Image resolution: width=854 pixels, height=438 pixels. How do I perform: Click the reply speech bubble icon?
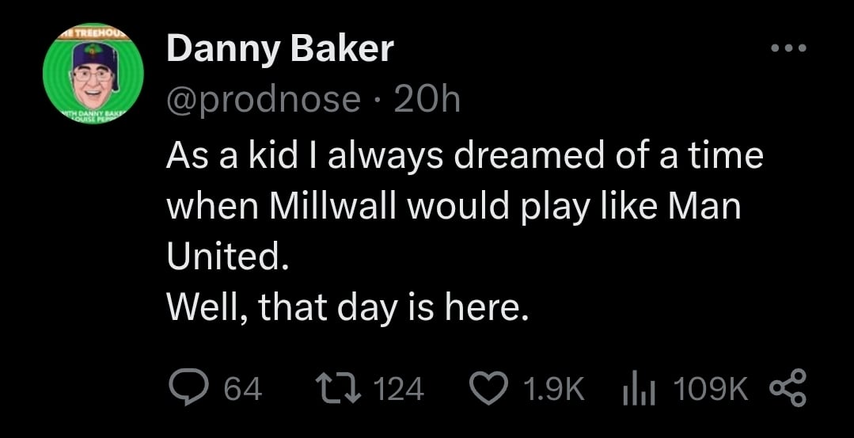pos(189,388)
